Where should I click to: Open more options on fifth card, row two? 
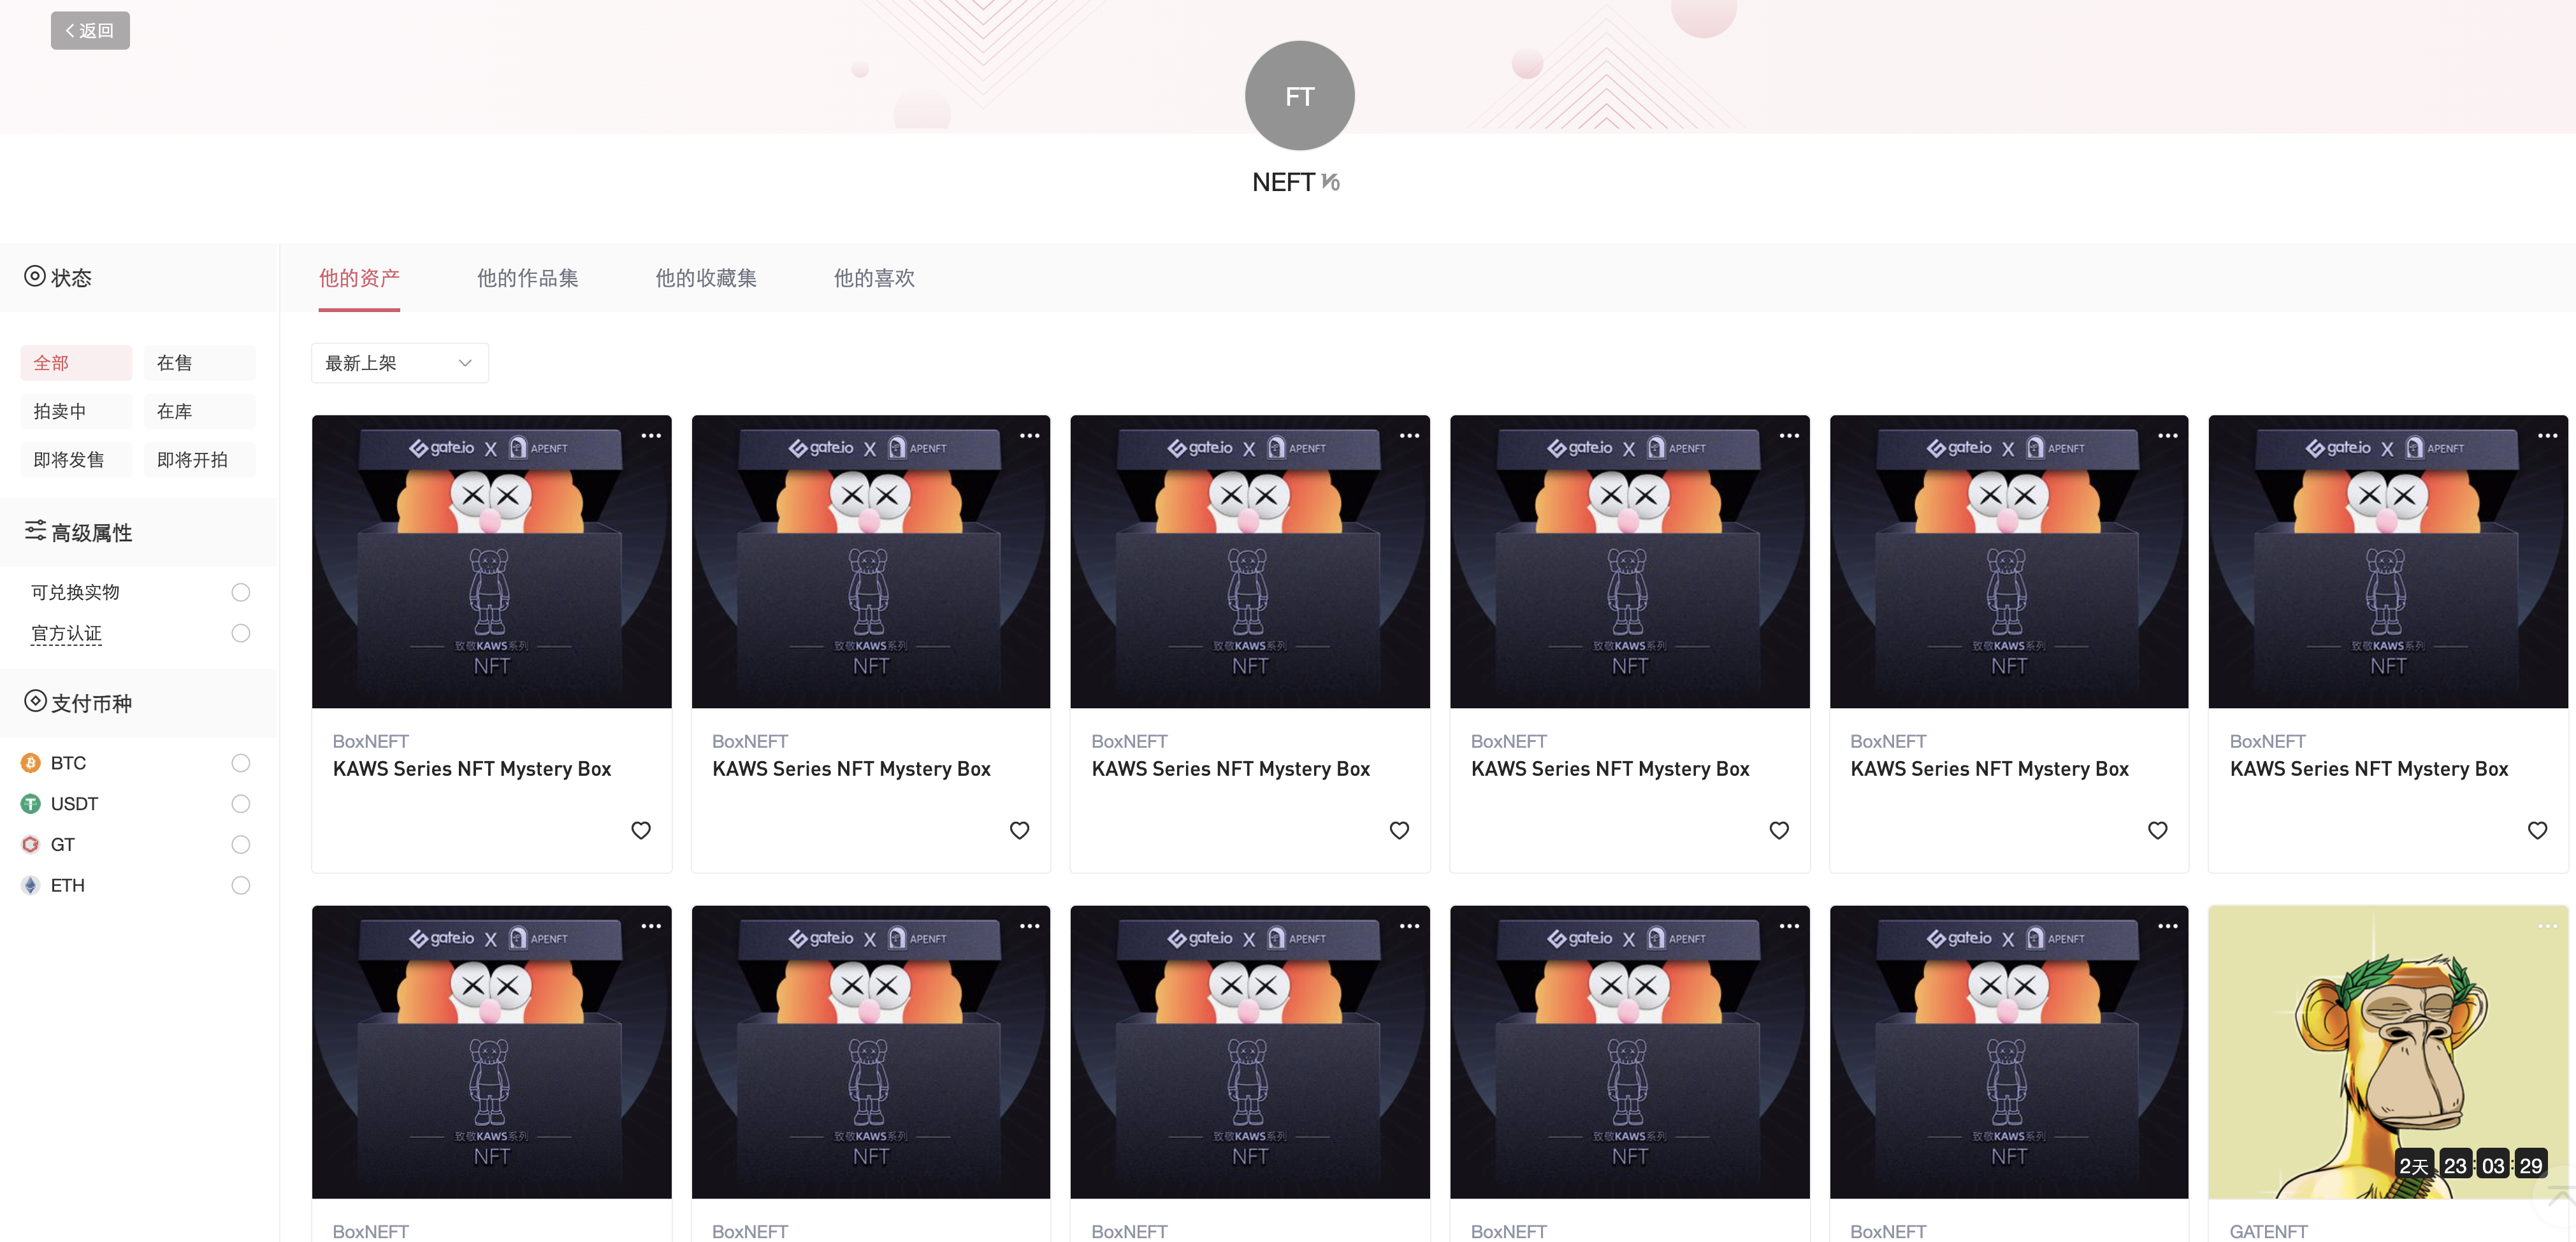click(2168, 926)
